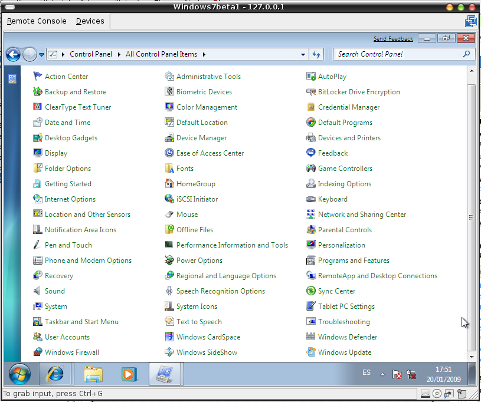Screen dimensions: 481x402
Task: Click the Game Controllers gamepad icon
Action: 311,168
